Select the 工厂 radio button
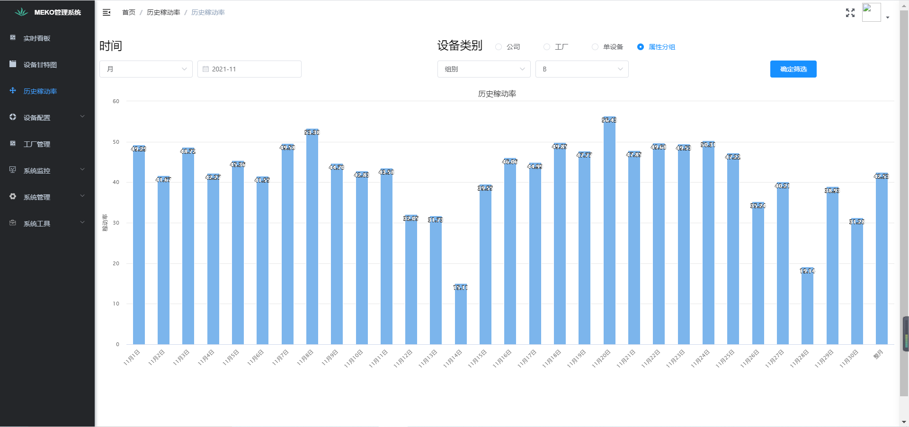Image resolution: width=909 pixels, height=427 pixels. [x=547, y=47]
